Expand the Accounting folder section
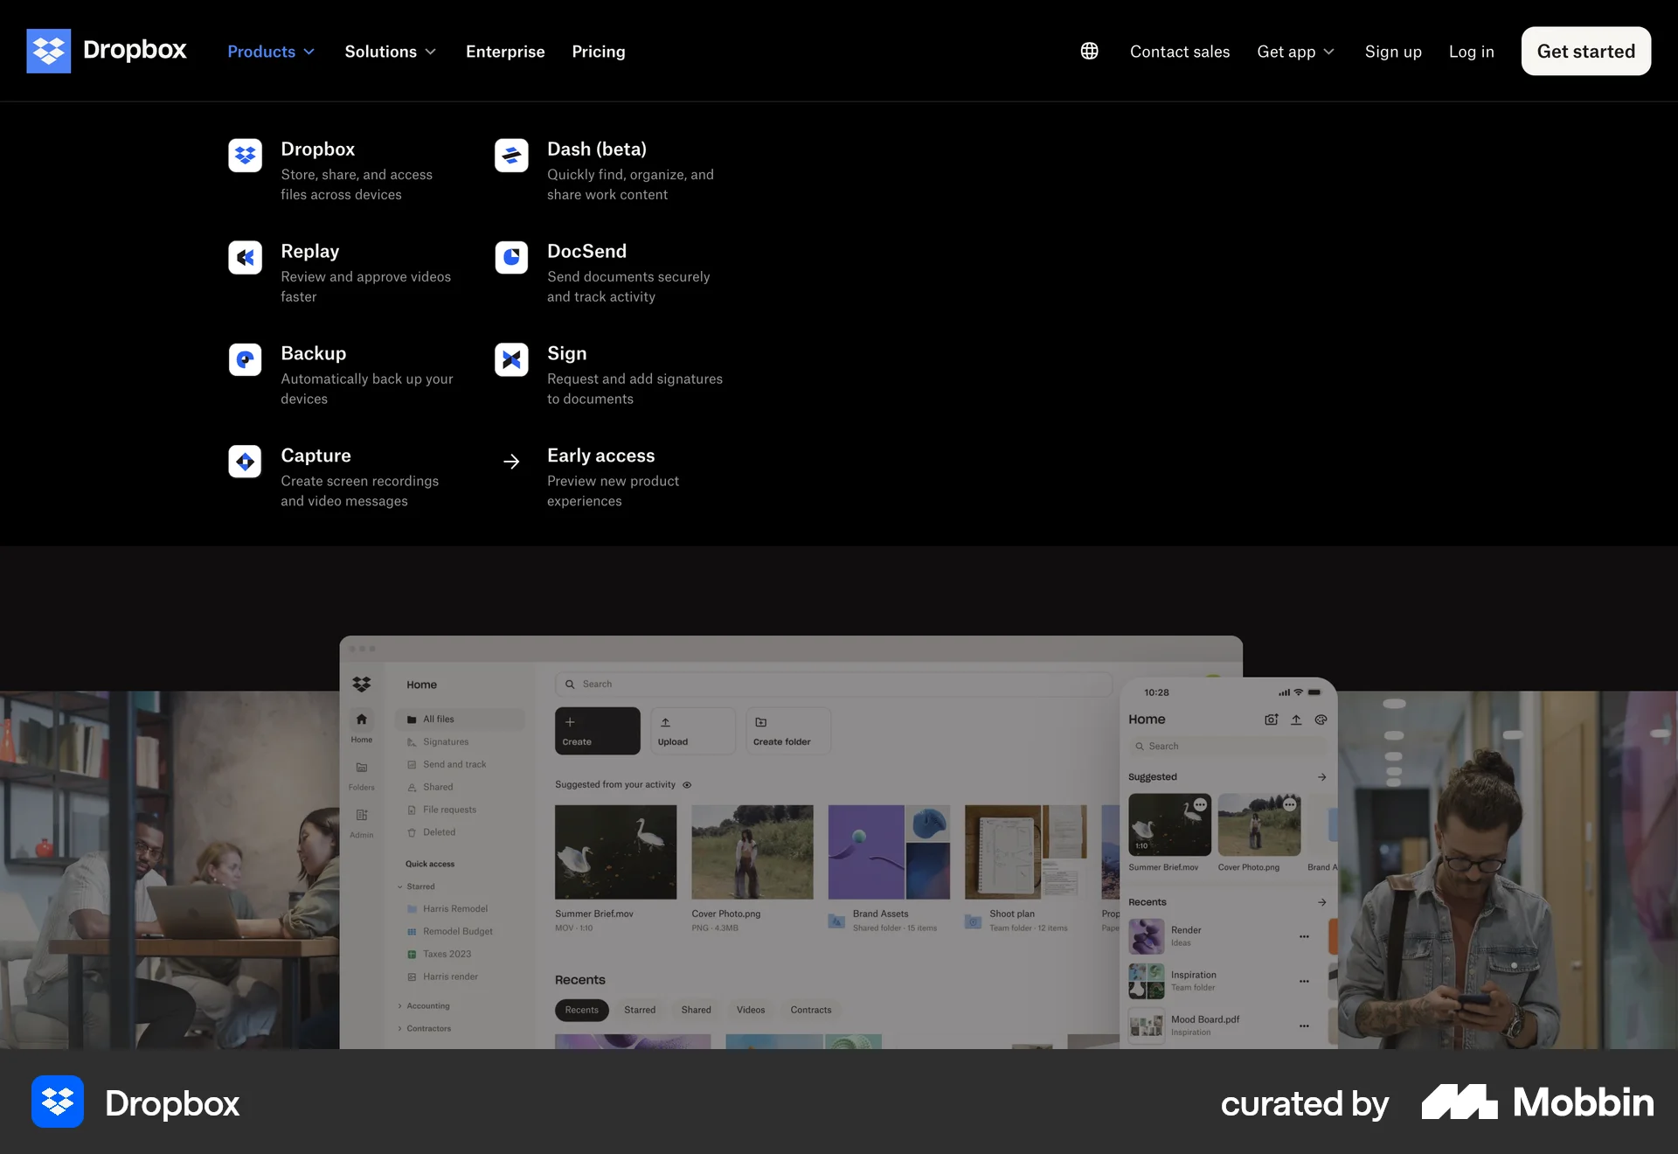The width and height of the screenshot is (1678, 1154). click(x=400, y=1005)
